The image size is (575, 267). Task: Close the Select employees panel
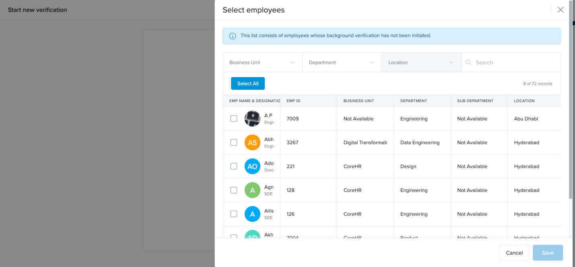[560, 10]
